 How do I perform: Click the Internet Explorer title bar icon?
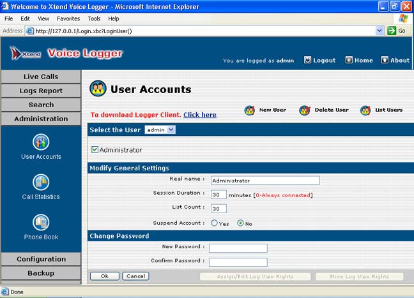[4, 6]
